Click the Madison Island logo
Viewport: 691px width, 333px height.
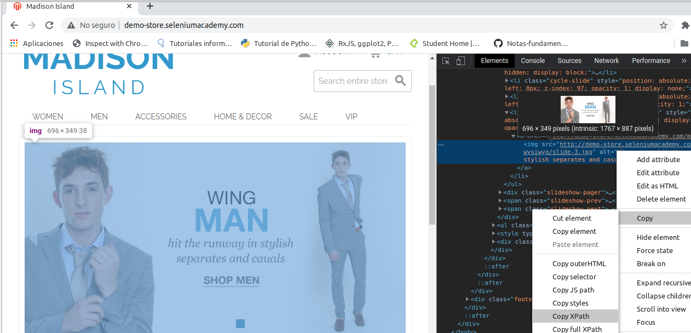(x=99, y=74)
